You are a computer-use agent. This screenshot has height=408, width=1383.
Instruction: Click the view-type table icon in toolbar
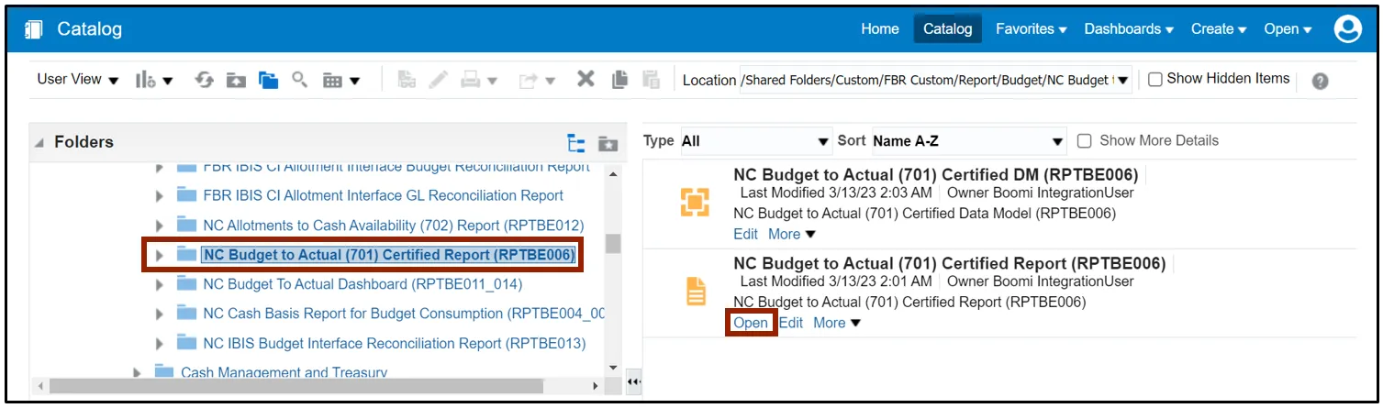click(332, 81)
